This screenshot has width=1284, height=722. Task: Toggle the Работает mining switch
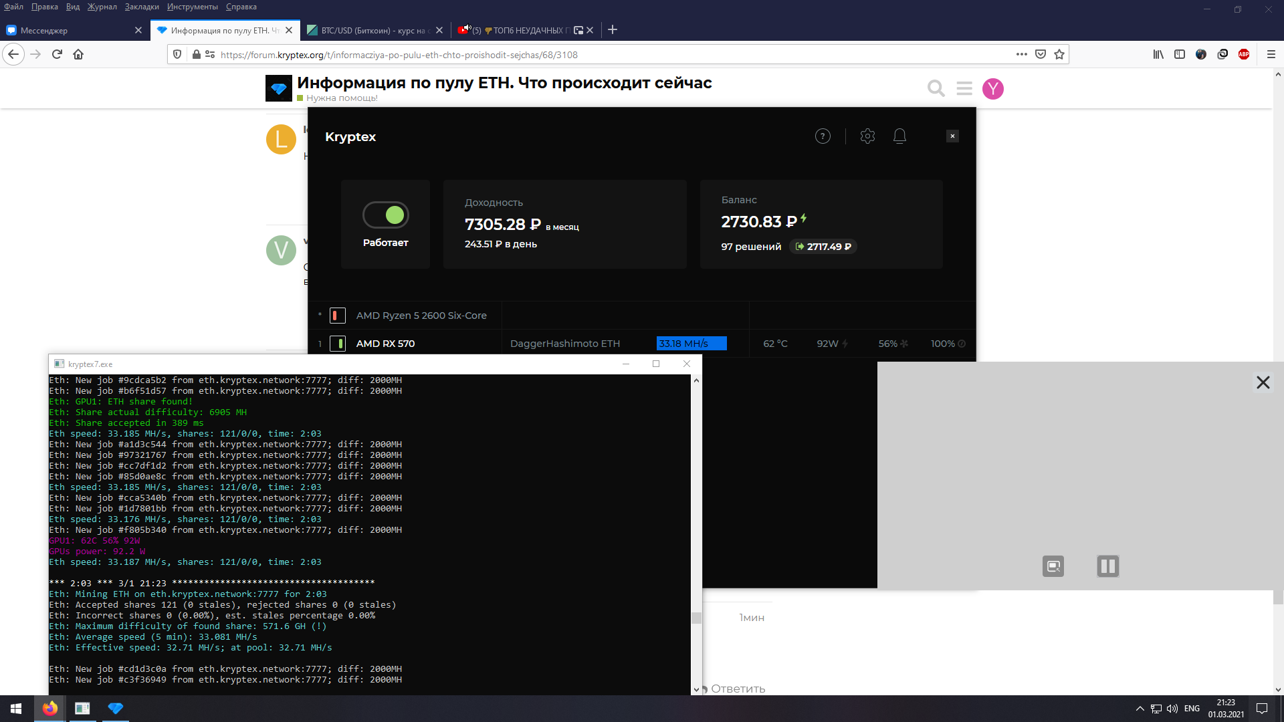pos(386,215)
